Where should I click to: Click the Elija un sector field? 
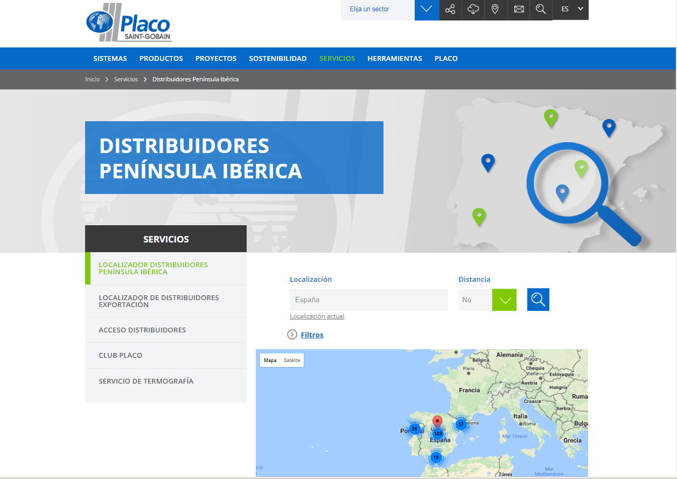(378, 9)
